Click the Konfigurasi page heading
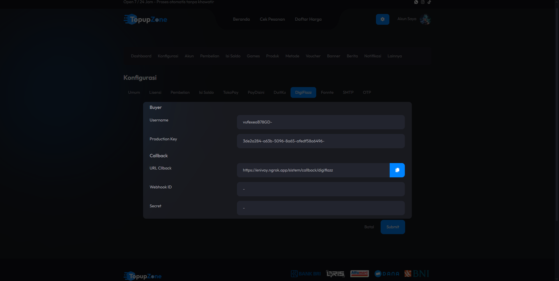The height and width of the screenshot is (281, 559). [x=140, y=78]
